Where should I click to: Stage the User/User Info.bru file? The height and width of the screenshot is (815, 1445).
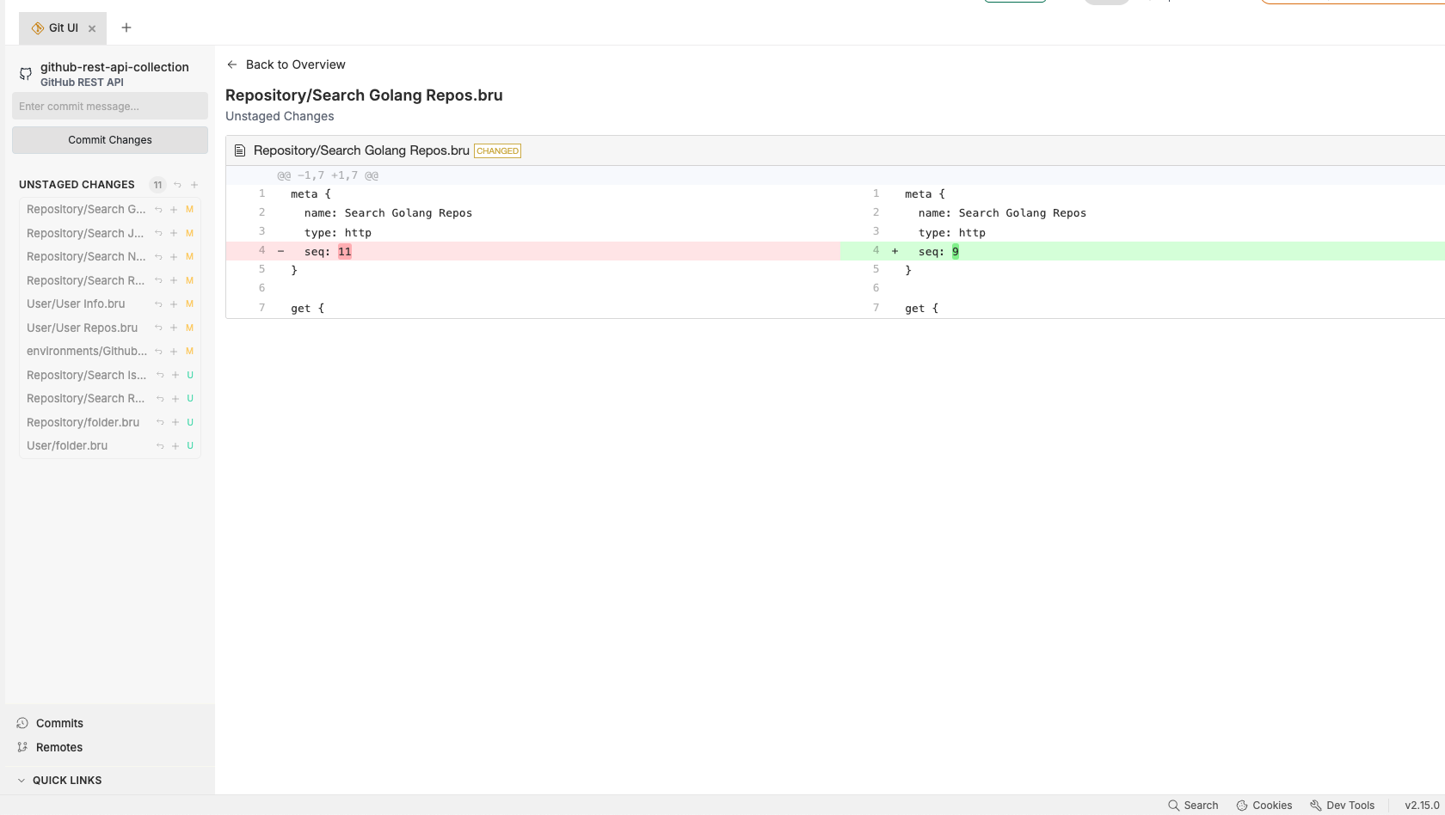pyautogui.click(x=174, y=304)
